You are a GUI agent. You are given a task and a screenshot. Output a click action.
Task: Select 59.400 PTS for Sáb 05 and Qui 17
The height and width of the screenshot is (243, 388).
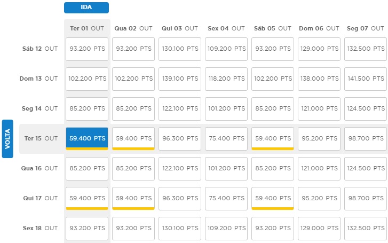point(272,198)
